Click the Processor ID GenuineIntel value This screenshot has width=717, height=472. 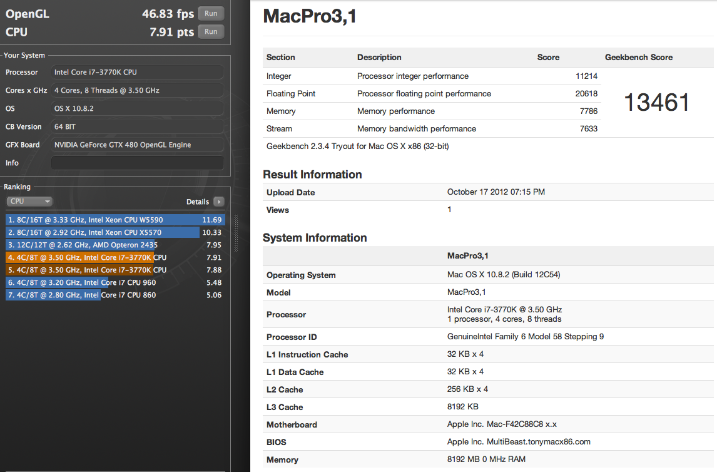point(526,337)
